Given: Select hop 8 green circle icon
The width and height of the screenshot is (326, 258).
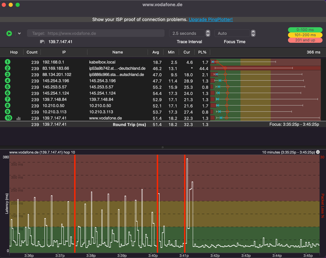Looking at the screenshot, I should 8,106.
